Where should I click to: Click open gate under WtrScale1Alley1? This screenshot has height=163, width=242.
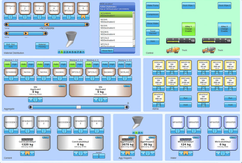(186, 153)
